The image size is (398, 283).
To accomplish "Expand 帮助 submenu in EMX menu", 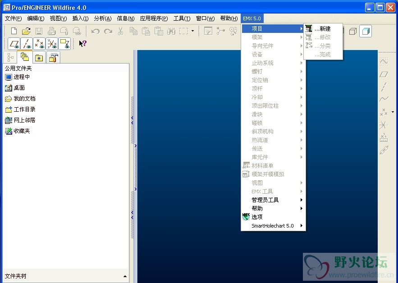I will 273,208.
